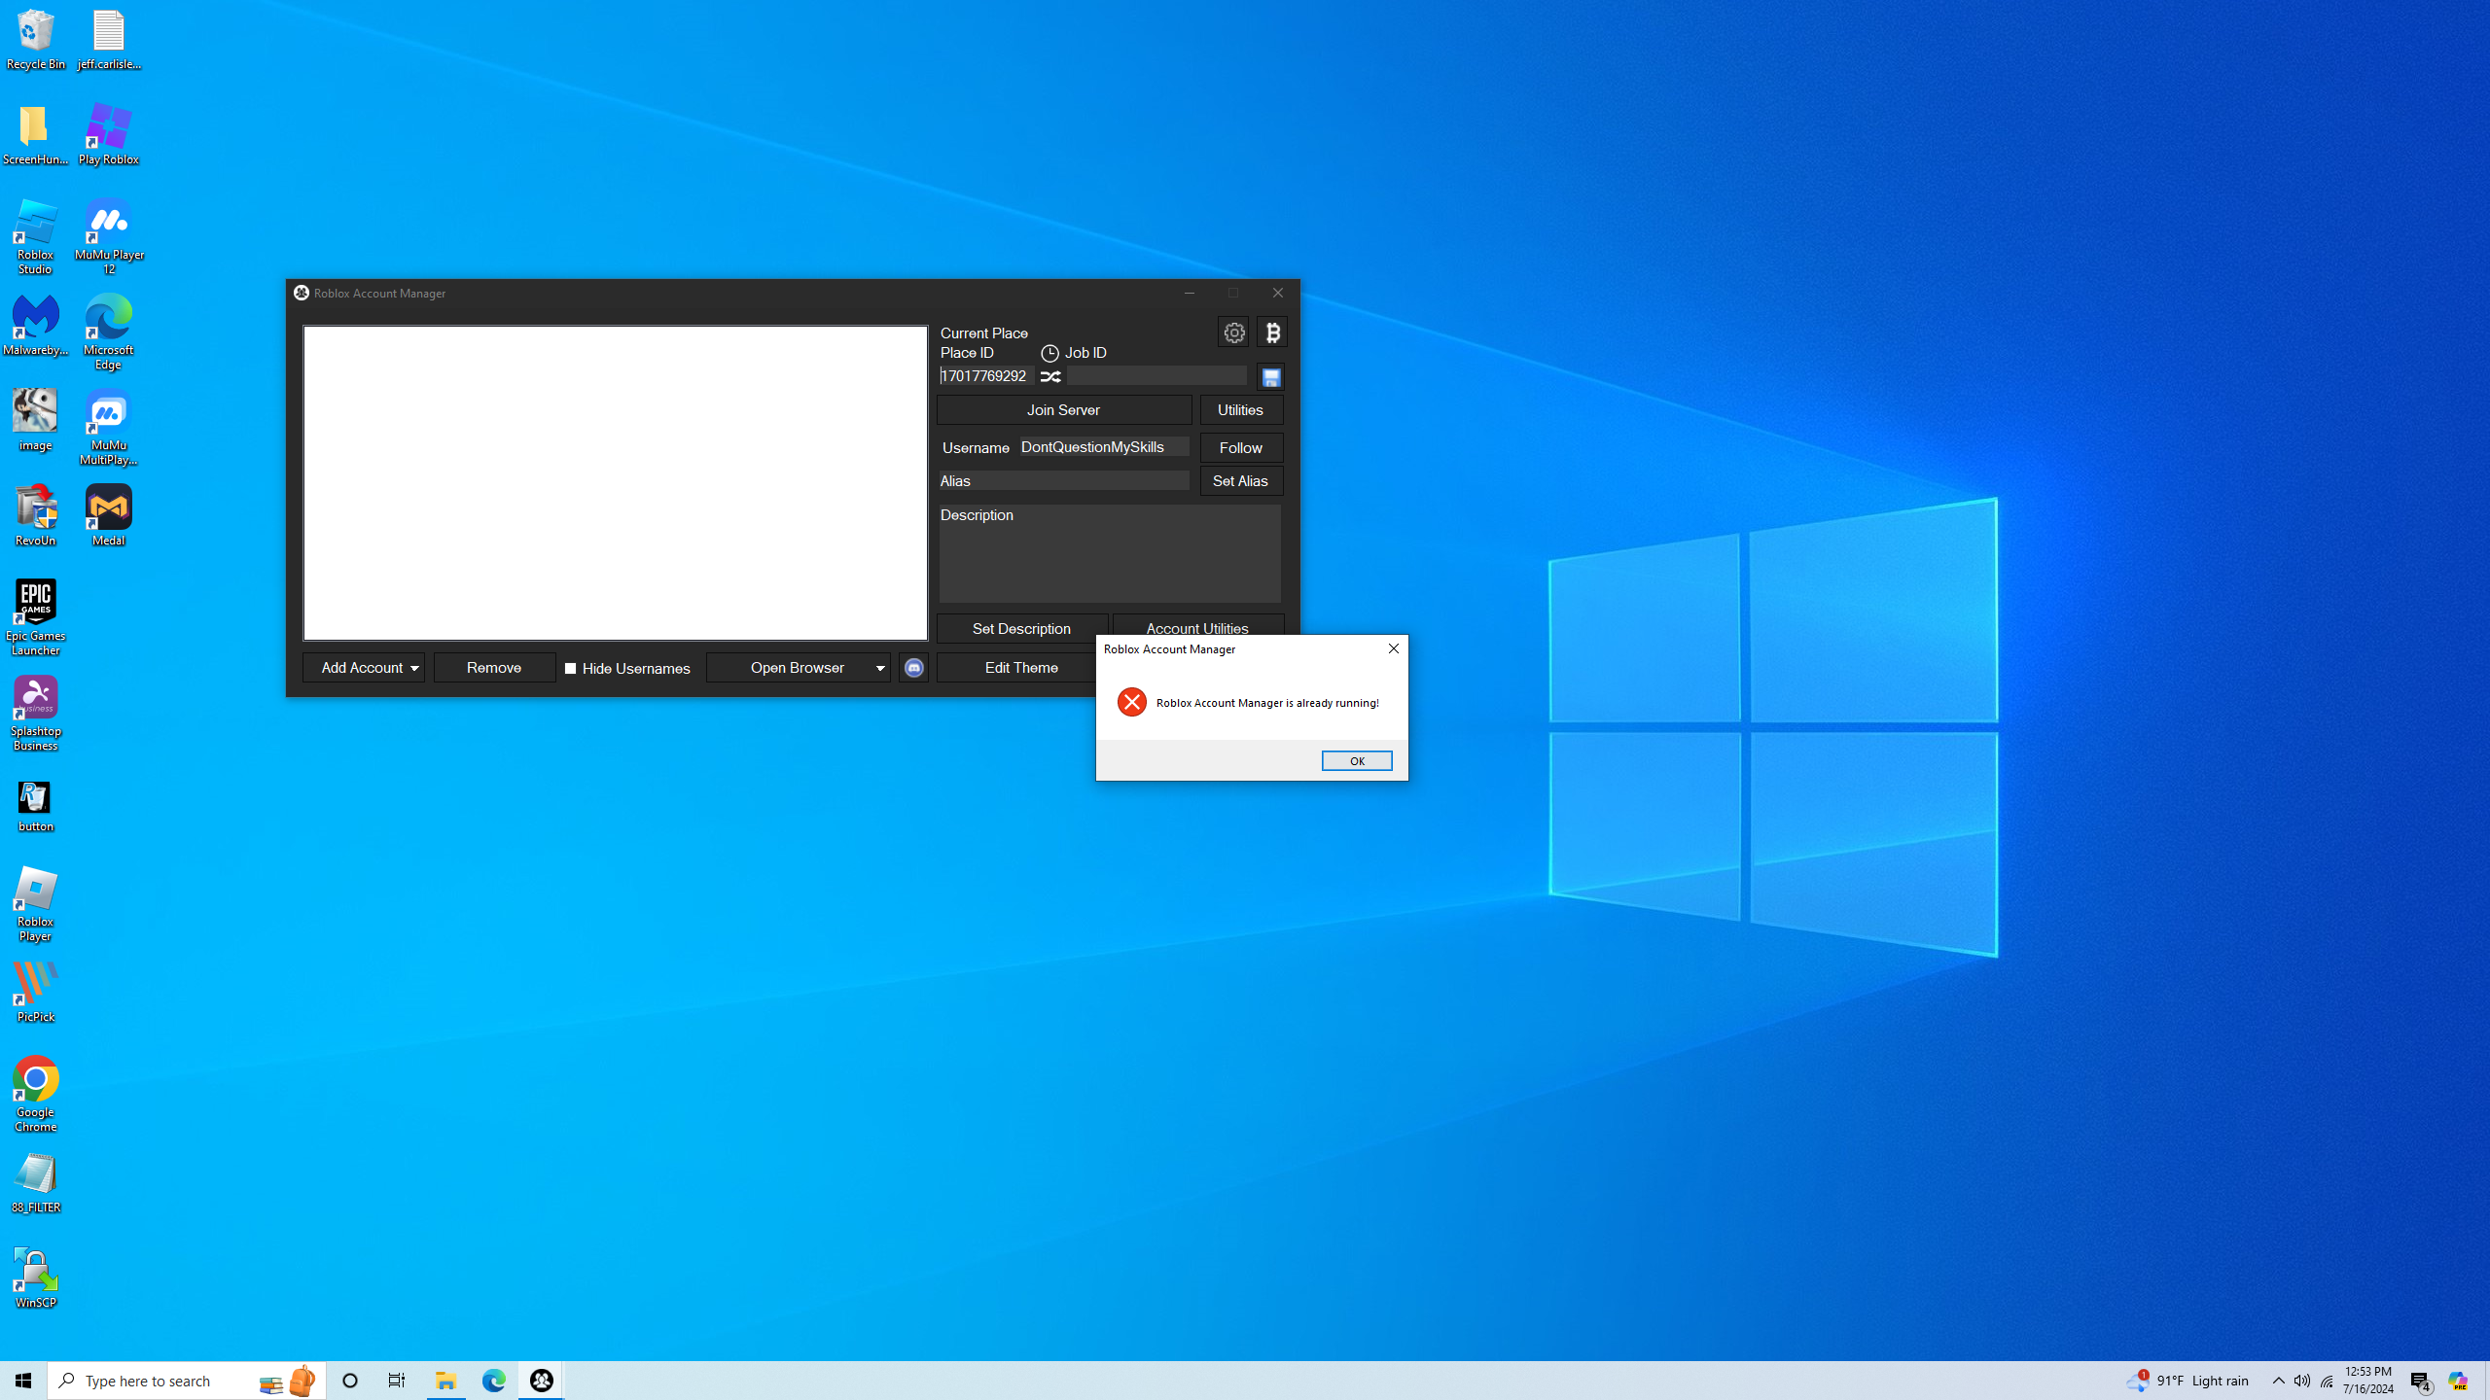Click the Bitcoin donate icon
The width and height of the screenshot is (2490, 1400).
[1272, 332]
